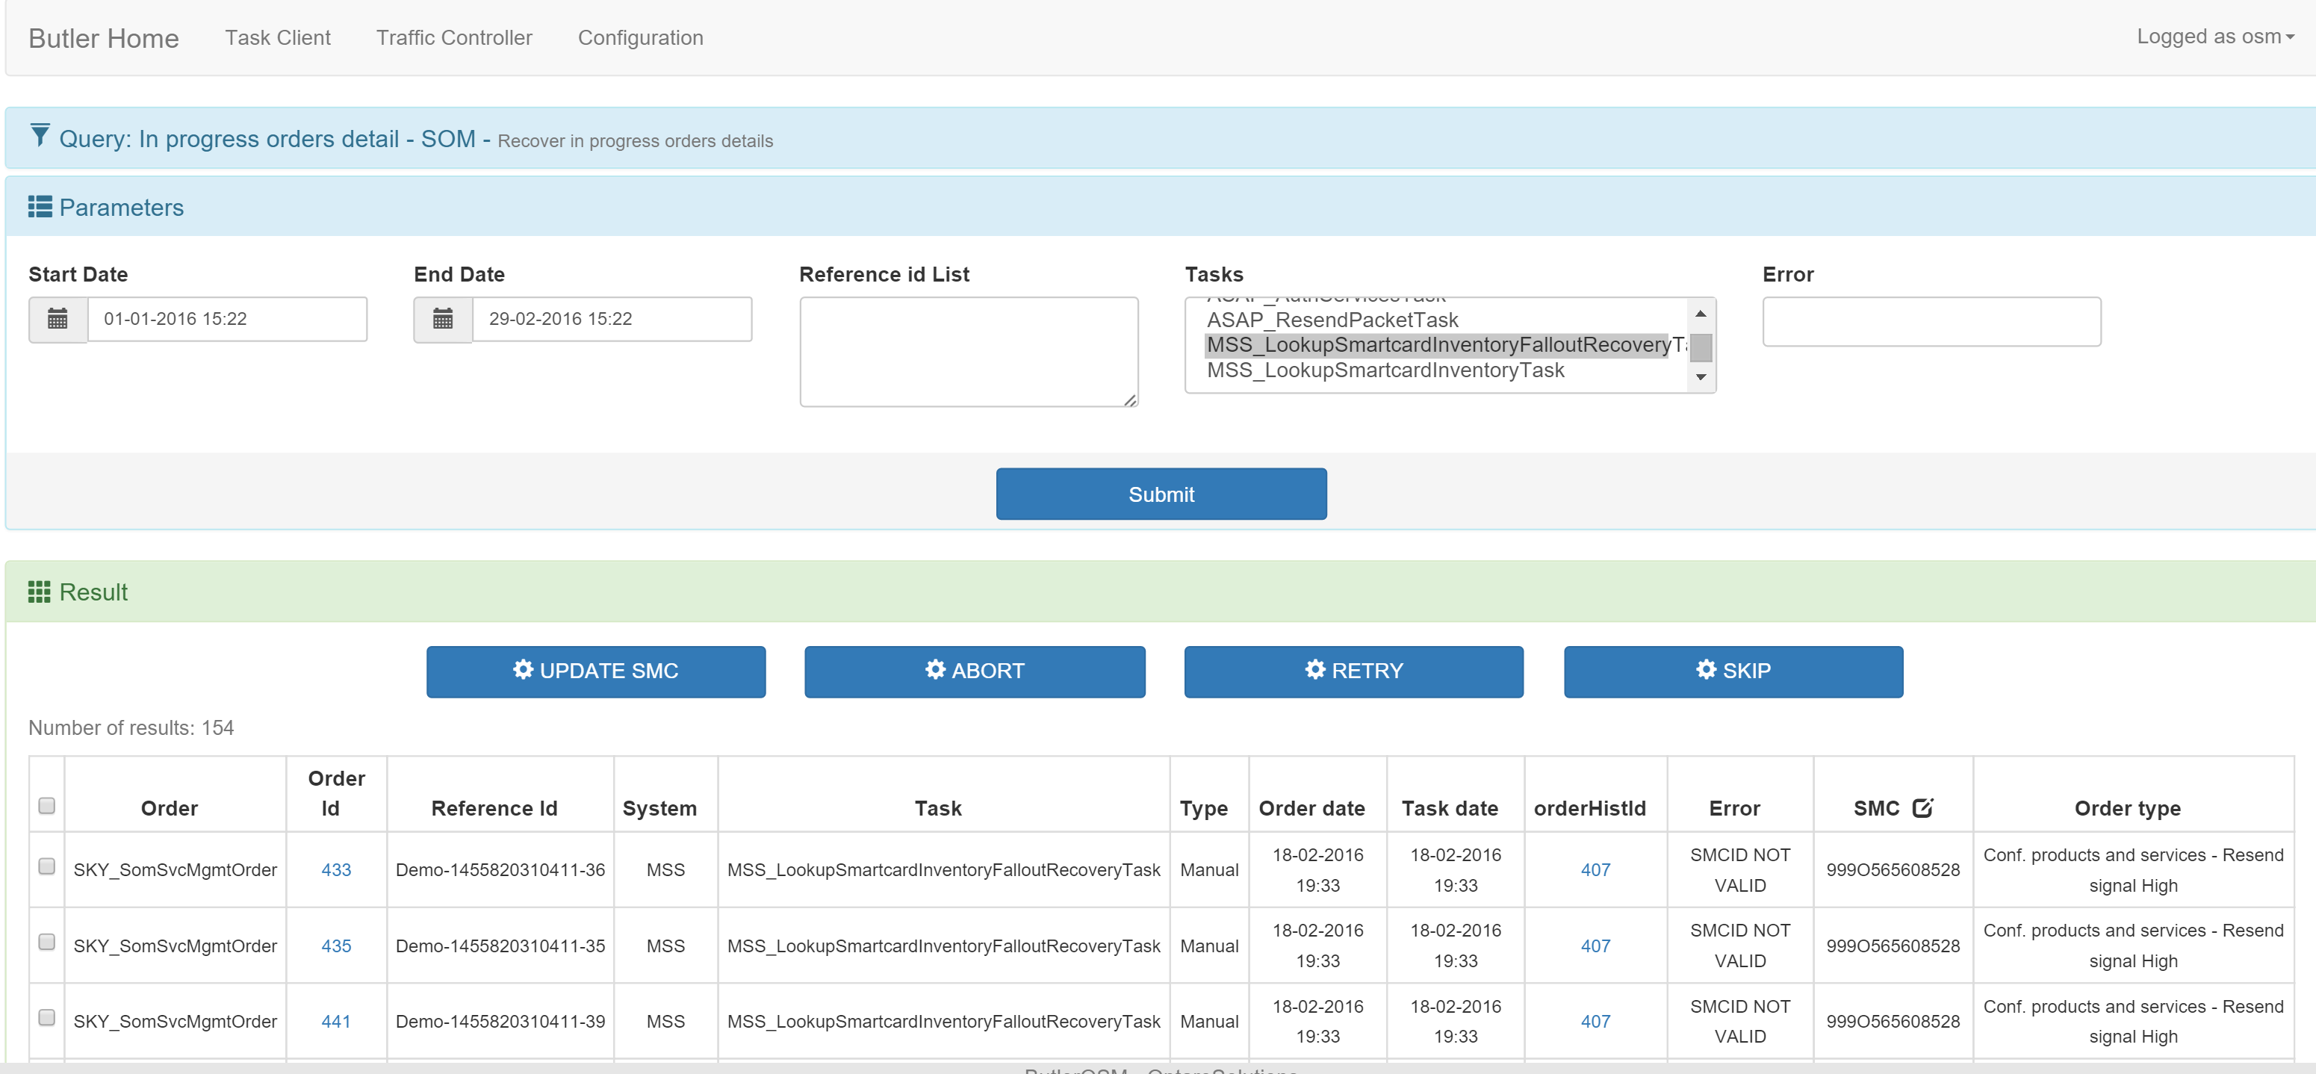Click the Start Date calendar icon
Screen dimensions: 2316x1074
pyautogui.click(x=58, y=319)
